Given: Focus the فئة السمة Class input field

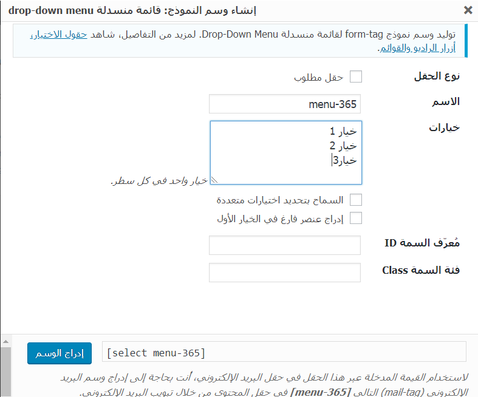Looking at the screenshot, I should click(x=284, y=273).
